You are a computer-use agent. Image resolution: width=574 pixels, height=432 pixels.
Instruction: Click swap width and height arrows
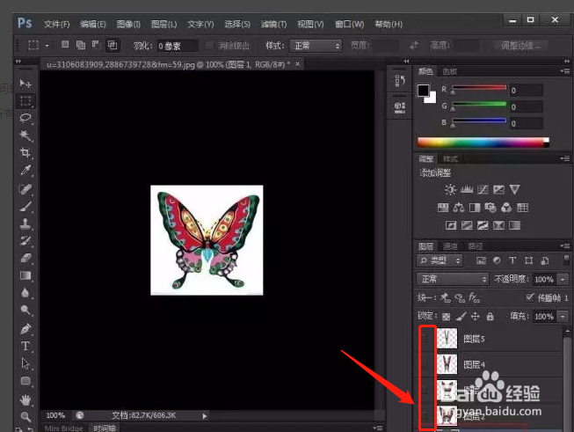[414, 46]
